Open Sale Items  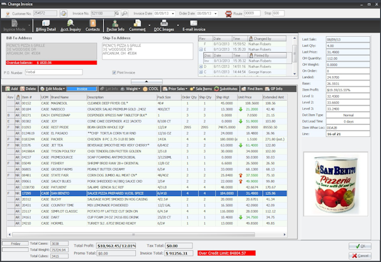pos(201,89)
